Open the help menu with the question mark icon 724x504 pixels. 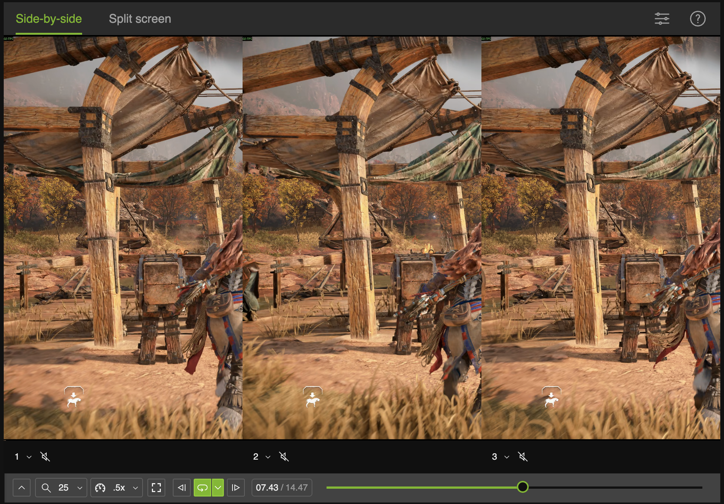[698, 19]
